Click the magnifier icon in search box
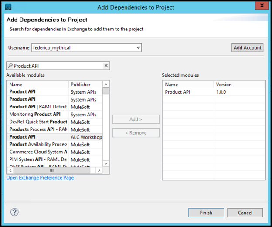This screenshot has width=272, height=227. coord(10,65)
